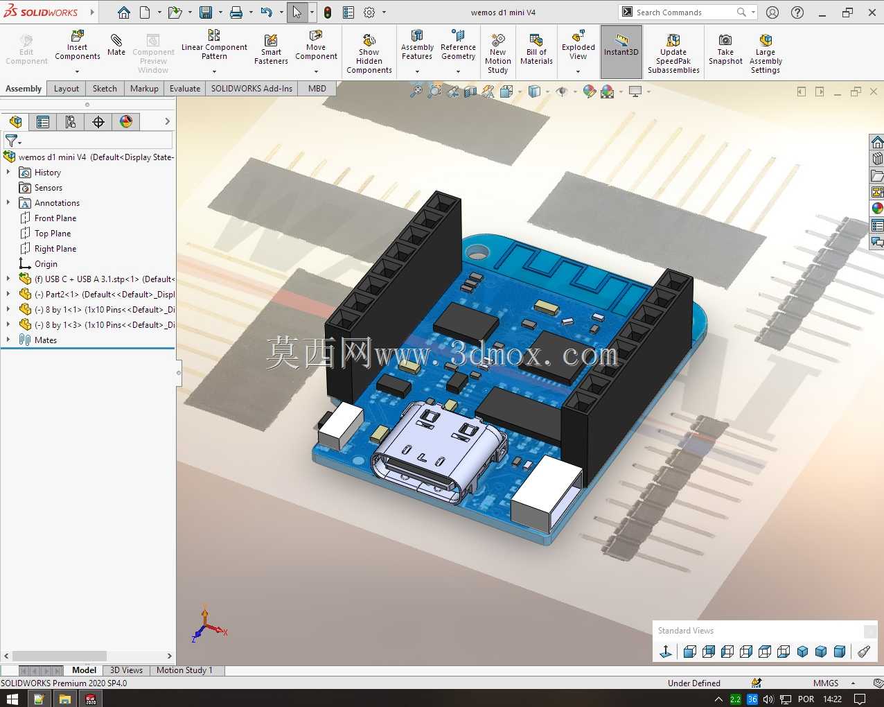This screenshot has height=707, width=884.
Task: Click the Rebuild traffic light icon
Action: tap(328, 12)
